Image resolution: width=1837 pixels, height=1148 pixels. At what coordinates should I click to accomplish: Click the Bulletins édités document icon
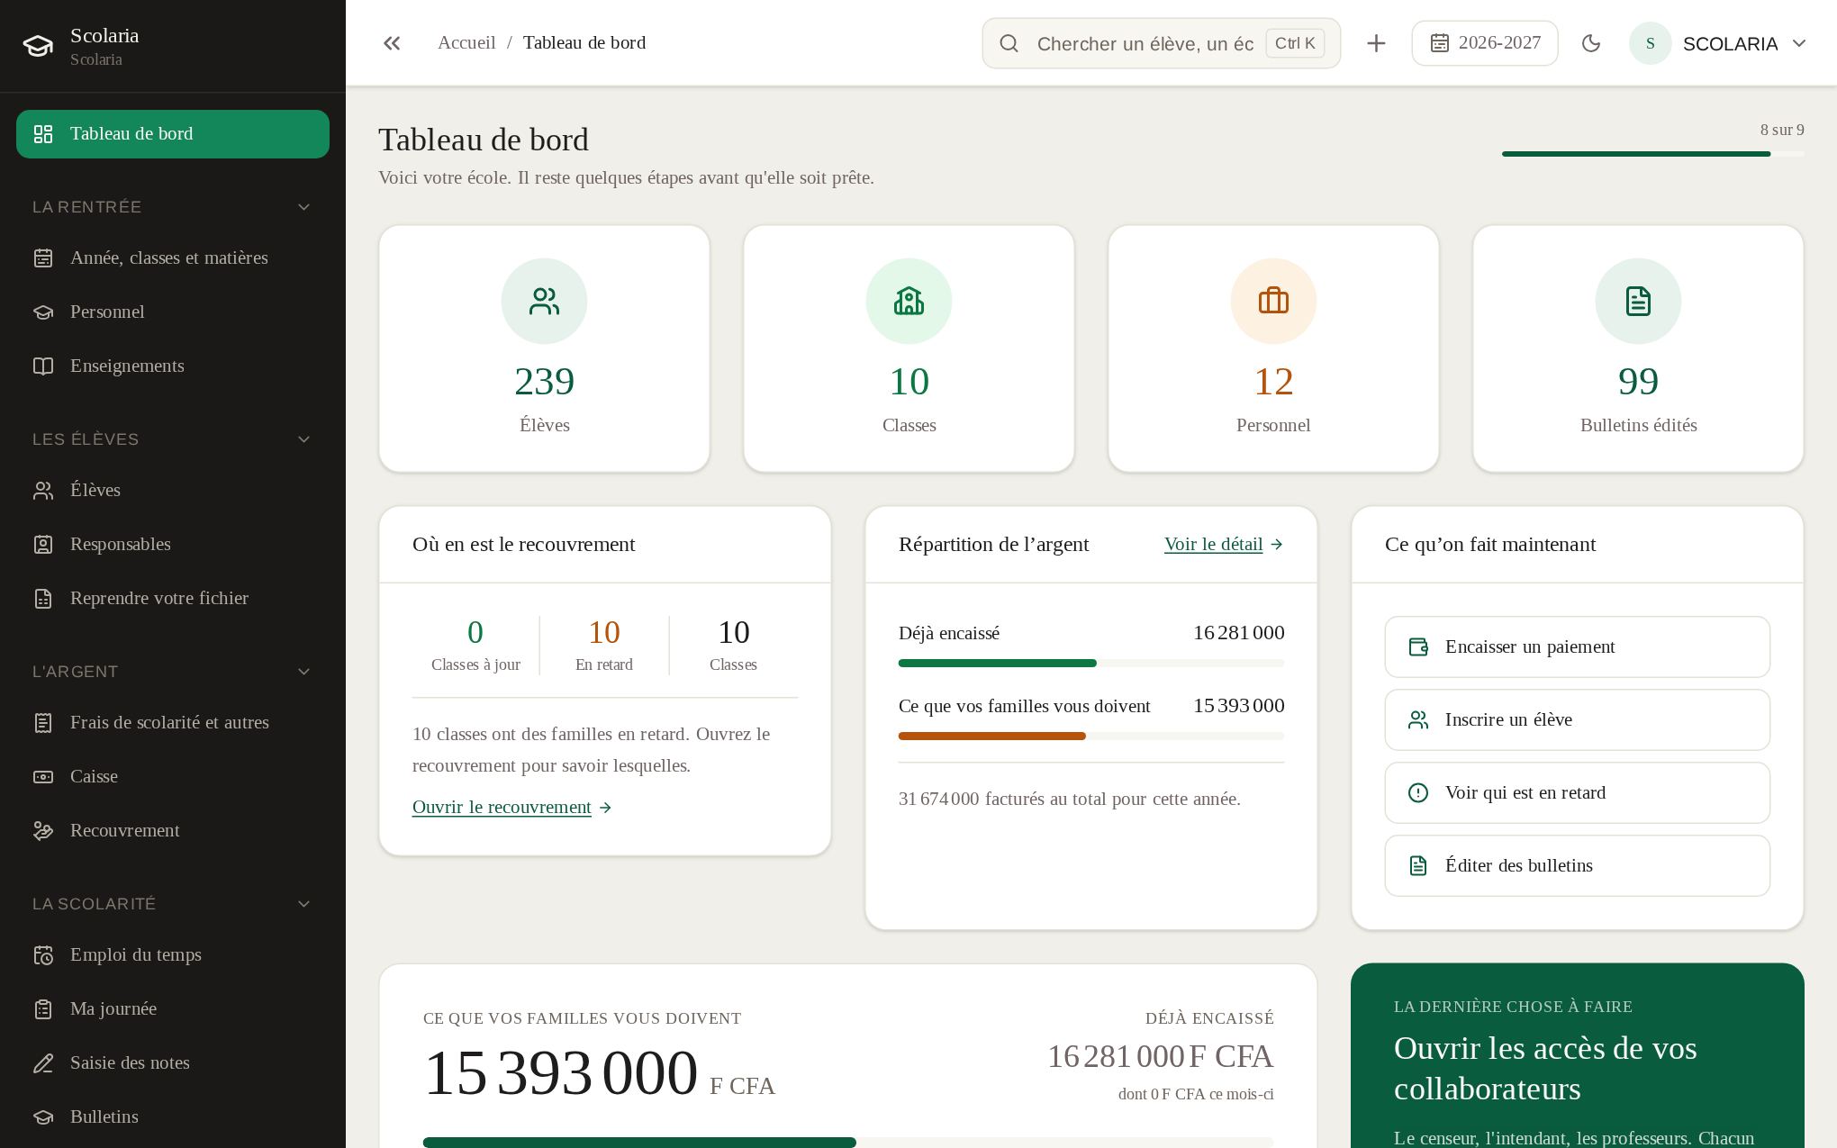coord(1638,301)
